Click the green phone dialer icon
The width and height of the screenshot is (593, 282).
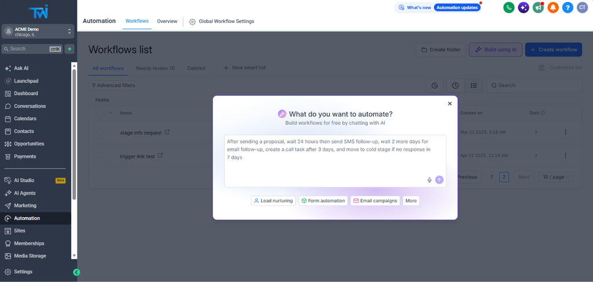pos(508,8)
